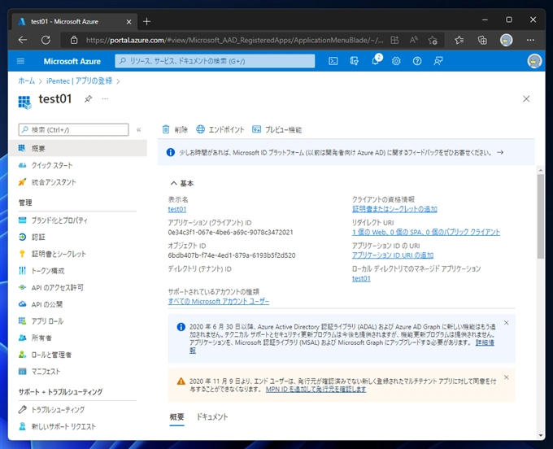This screenshot has width=553, height=449.
Task: Click the test01 display name link
Action: coord(177,209)
